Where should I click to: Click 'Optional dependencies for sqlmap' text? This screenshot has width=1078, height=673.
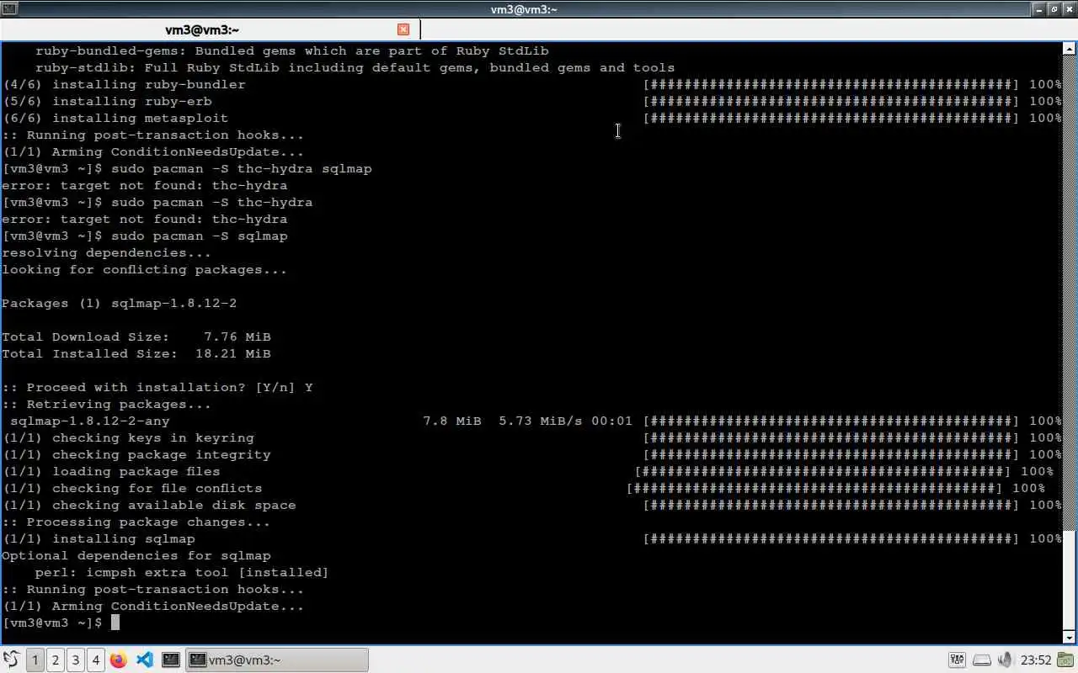click(136, 555)
